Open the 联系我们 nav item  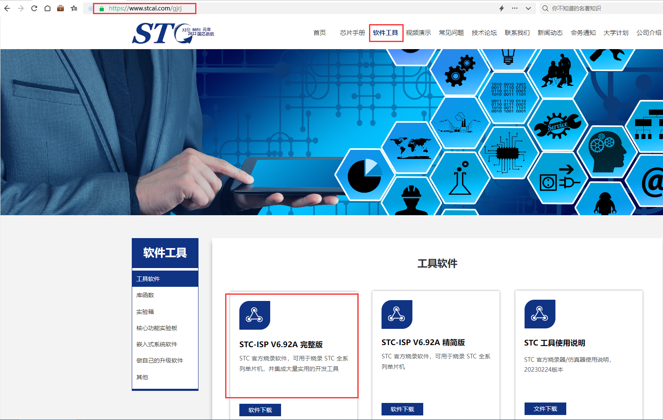pyautogui.click(x=517, y=33)
